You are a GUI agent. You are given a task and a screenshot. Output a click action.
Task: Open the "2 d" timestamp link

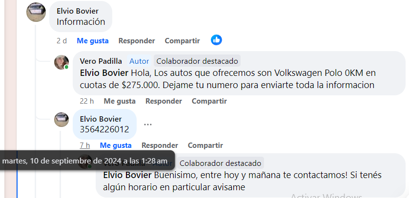pos(62,41)
